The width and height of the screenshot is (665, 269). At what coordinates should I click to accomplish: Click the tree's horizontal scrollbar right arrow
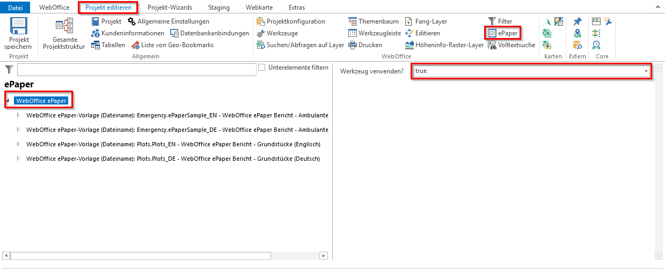(x=324, y=256)
